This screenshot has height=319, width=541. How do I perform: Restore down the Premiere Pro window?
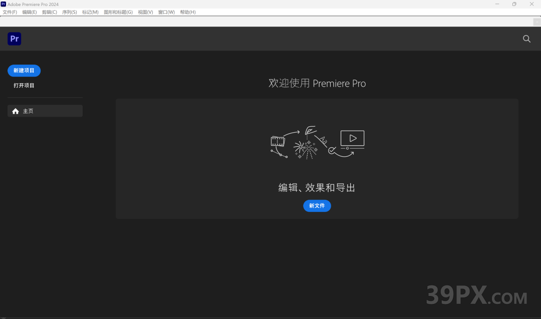click(x=514, y=4)
